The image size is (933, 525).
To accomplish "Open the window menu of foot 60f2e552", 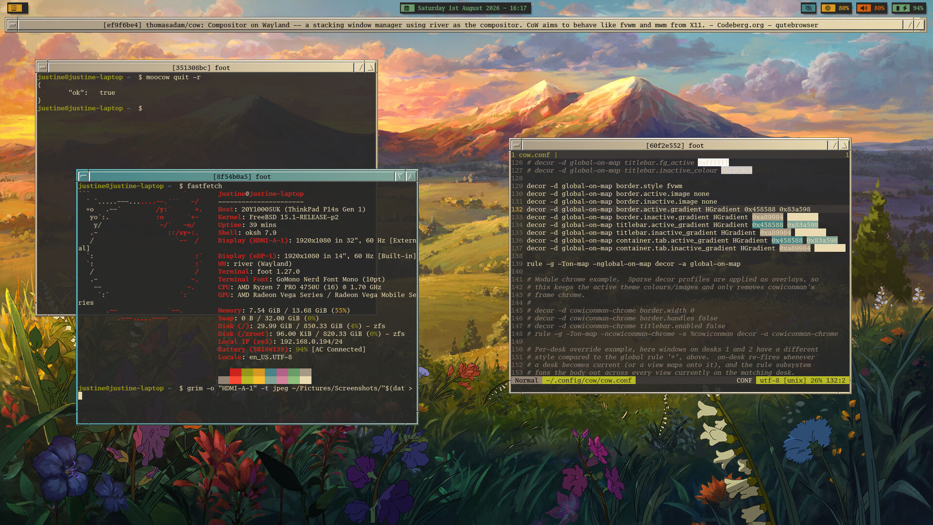I will (x=517, y=145).
